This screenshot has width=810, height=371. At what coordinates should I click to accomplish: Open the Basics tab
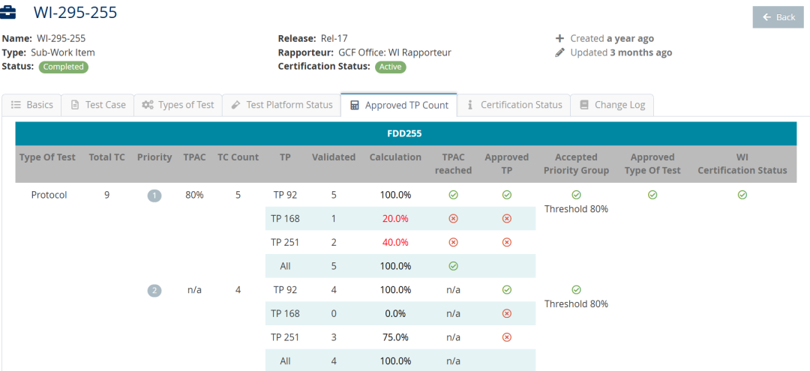click(32, 105)
